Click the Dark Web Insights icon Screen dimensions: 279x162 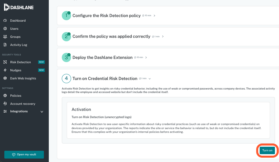(5, 78)
